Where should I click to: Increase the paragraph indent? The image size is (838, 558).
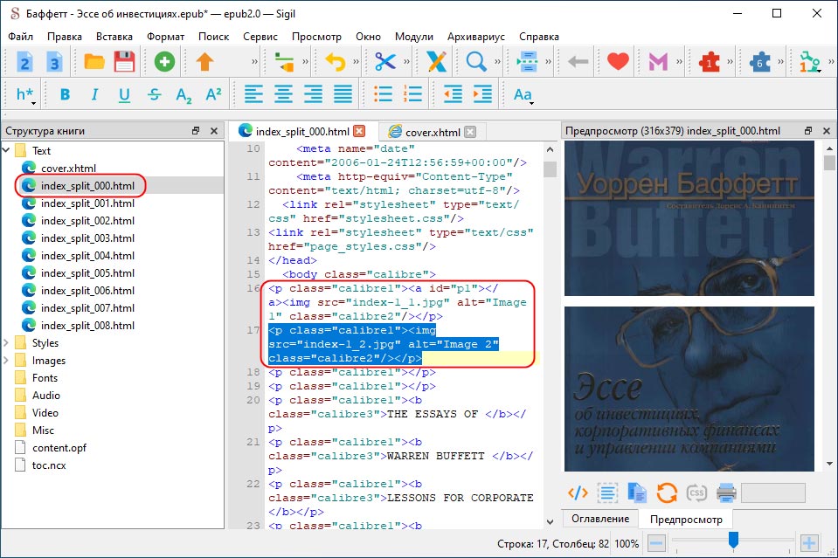click(482, 94)
